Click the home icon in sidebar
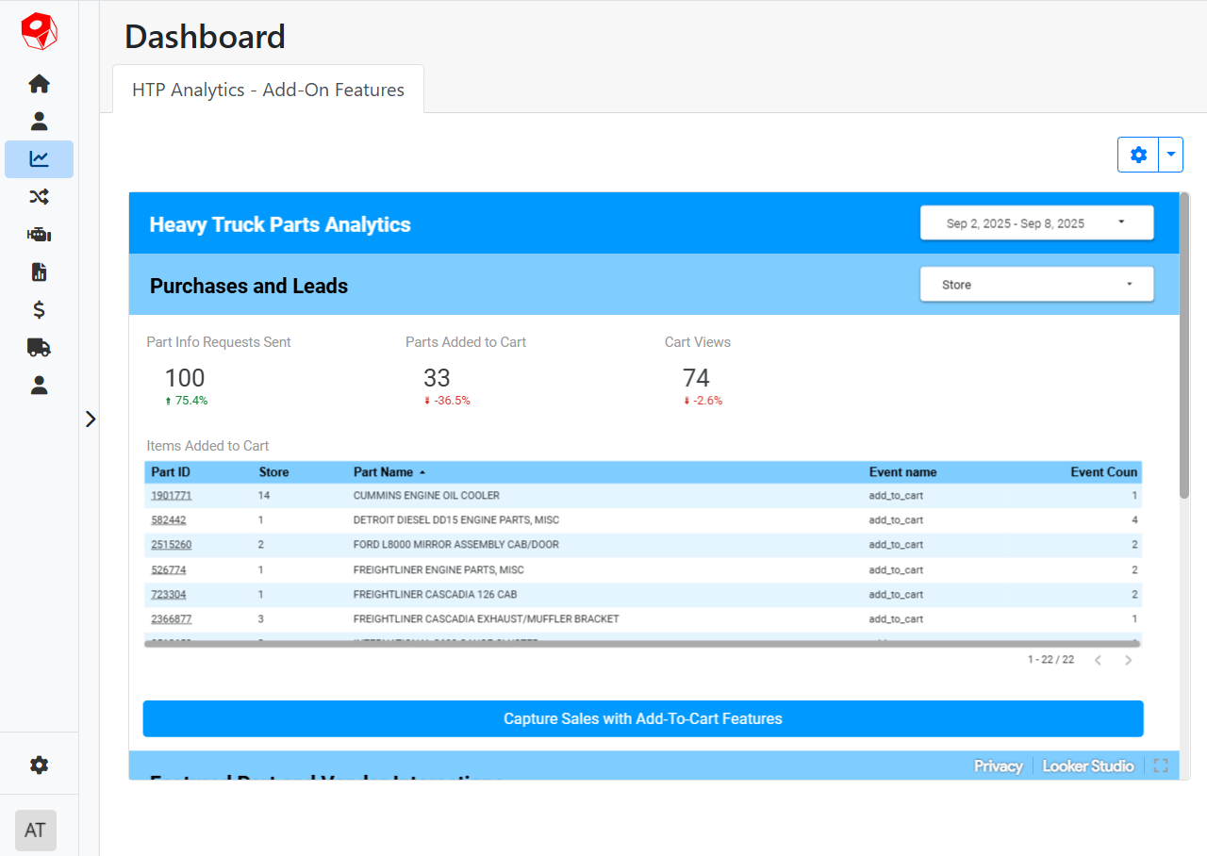Viewport: 1207px width, 856px height. [39, 84]
